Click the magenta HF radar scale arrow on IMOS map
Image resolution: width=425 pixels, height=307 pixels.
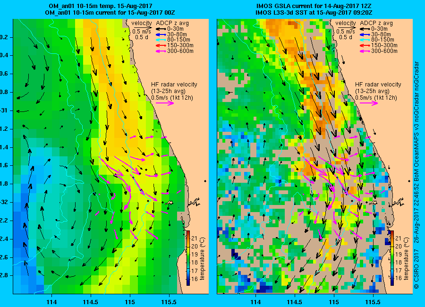(x=369, y=103)
